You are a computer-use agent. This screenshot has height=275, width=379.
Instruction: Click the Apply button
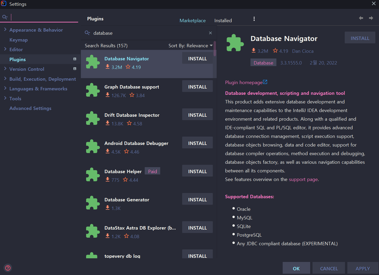pyautogui.click(x=363, y=268)
